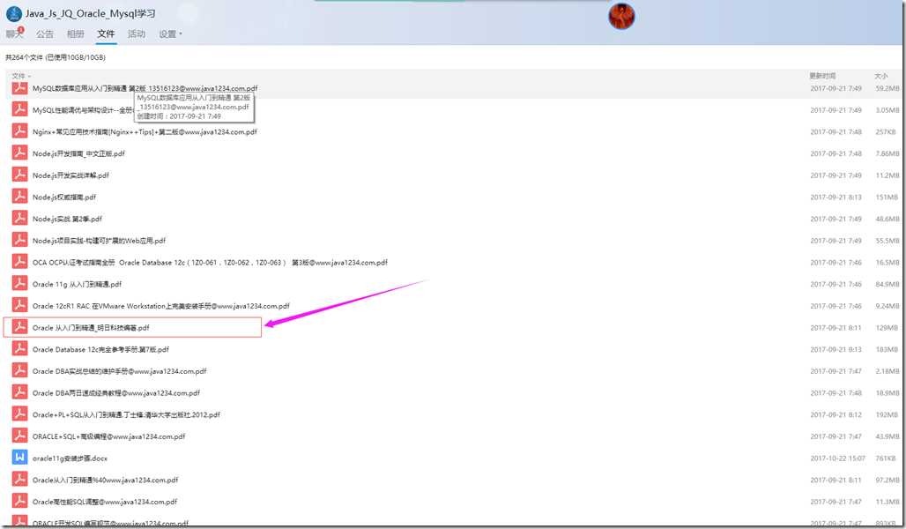
Task: Click PDF icon of Oracle Database 12c完全参考手册
Action: pos(19,349)
